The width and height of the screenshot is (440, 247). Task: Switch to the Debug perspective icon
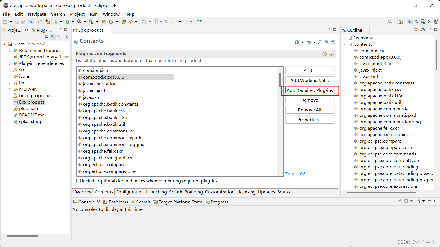(x=417, y=22)
